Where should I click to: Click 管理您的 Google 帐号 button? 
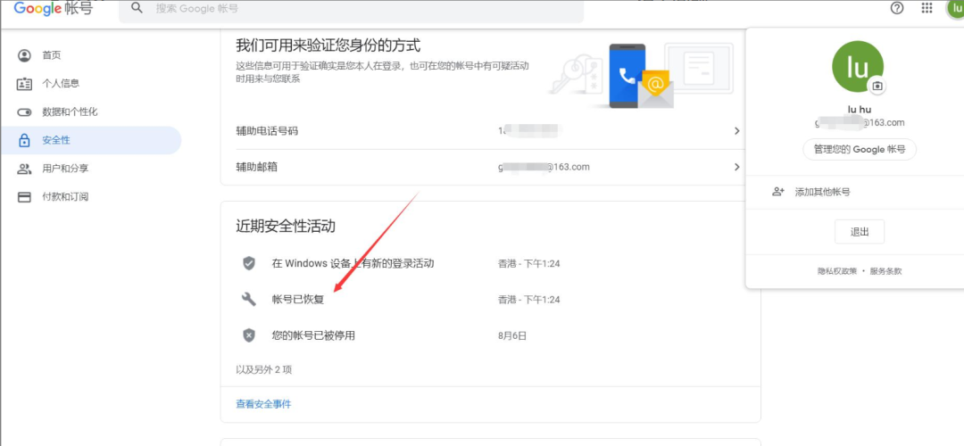tap(860, 149)
